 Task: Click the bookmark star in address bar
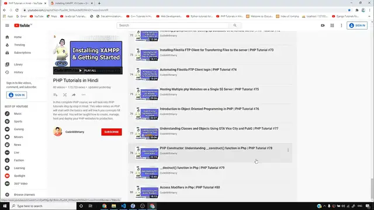point(349,10)
